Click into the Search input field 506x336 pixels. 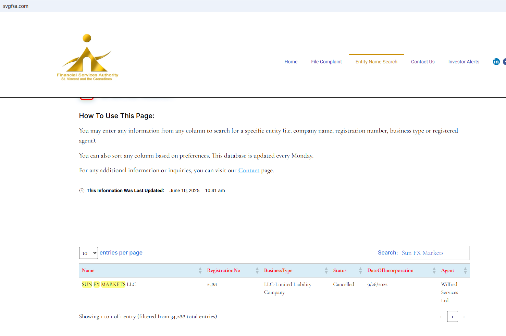tap(434, 253)
